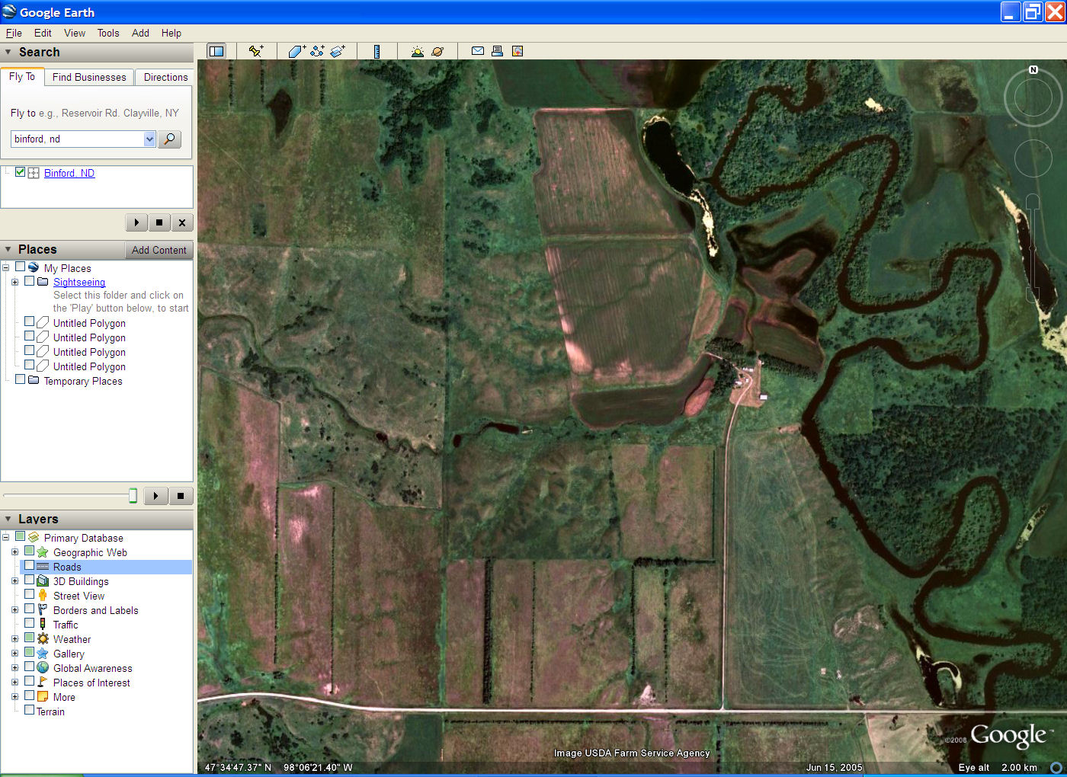This screenshot has height=777, width=1067.
Task: Check the Sightseeing folder checkbox
Action: [29, 281]
